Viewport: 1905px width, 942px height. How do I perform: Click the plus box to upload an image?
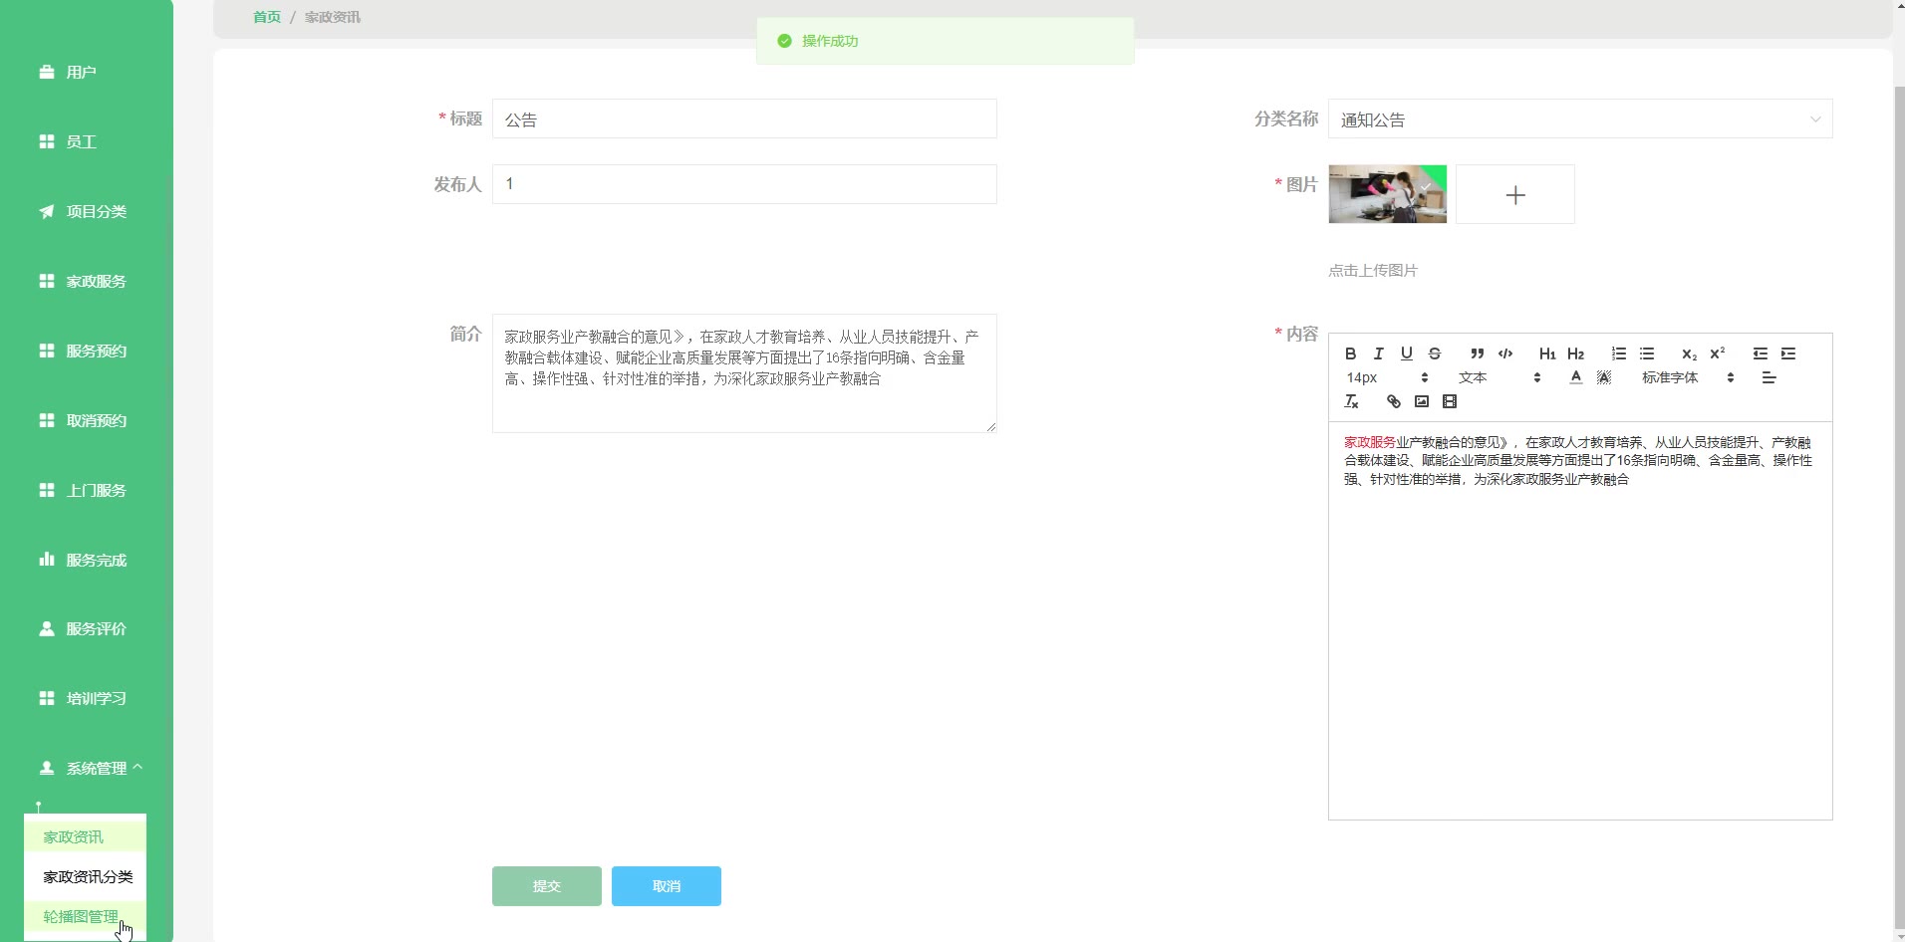pos(1515,194)
